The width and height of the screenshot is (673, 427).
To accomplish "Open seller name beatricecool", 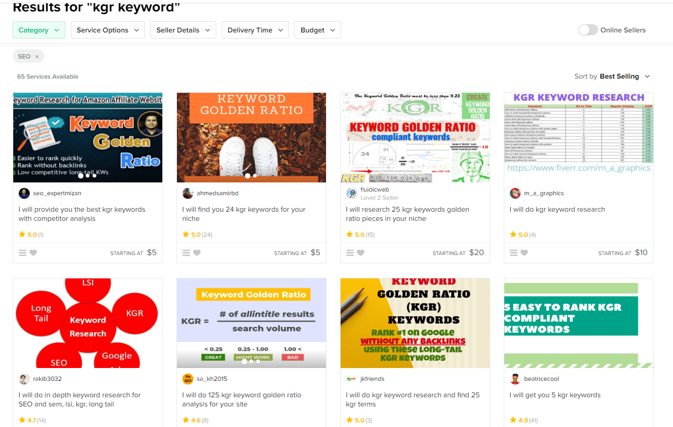I will (541, 379).
